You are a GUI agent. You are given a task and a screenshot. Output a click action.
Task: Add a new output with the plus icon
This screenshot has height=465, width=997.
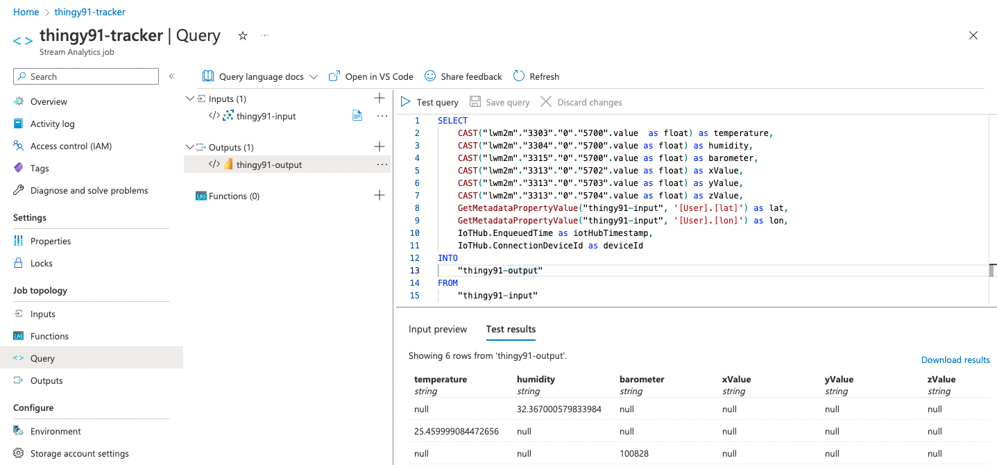pyautogui.click(x=380, y=146)
